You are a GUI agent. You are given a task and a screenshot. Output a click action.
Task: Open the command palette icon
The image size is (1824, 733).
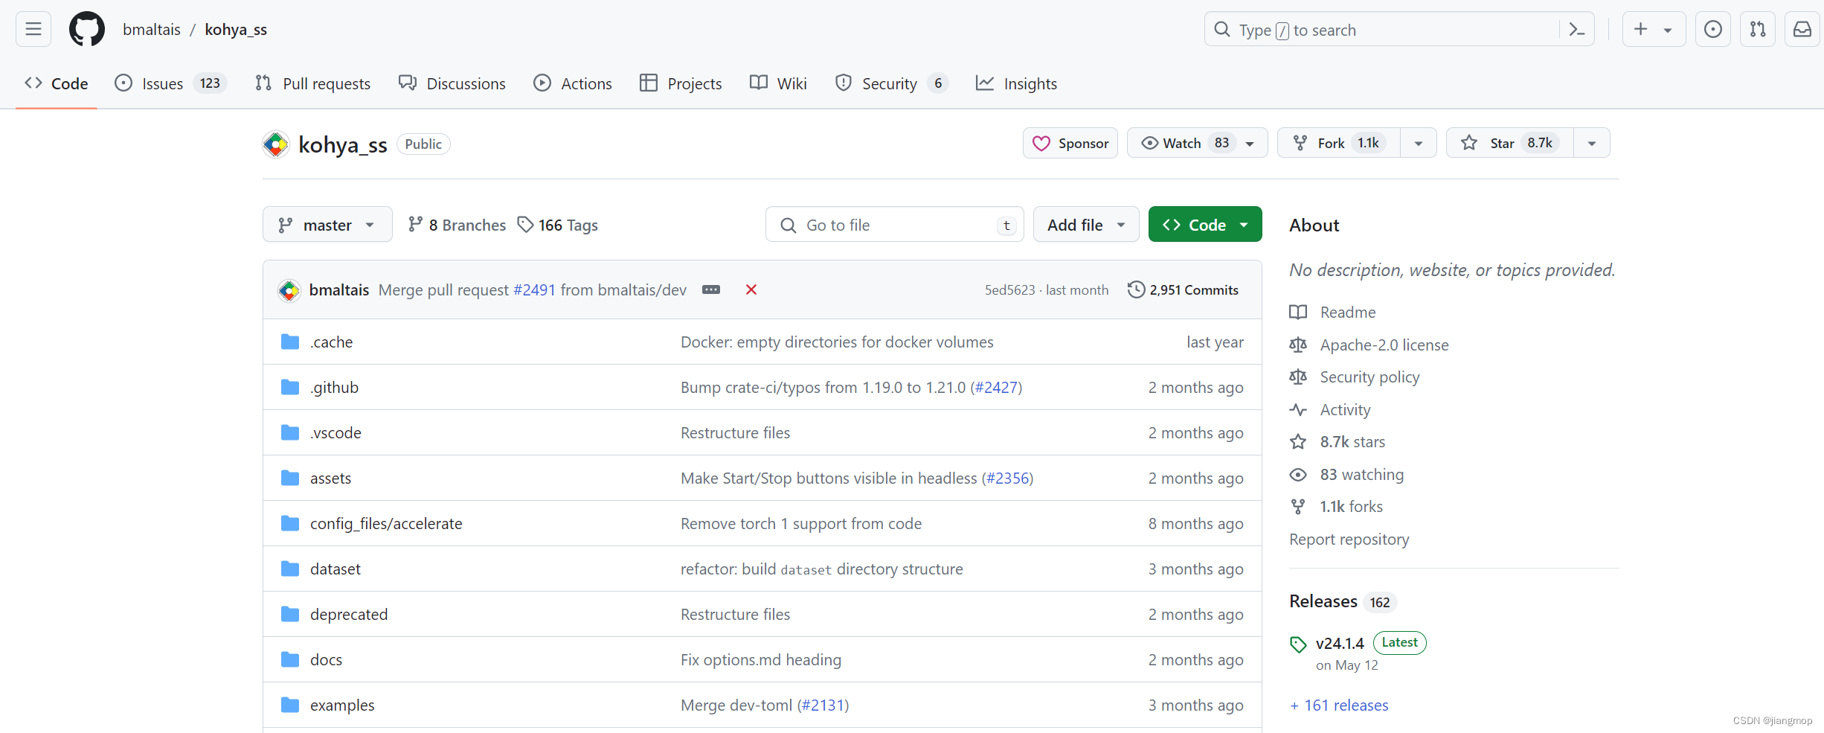[x=1576, y=30]
